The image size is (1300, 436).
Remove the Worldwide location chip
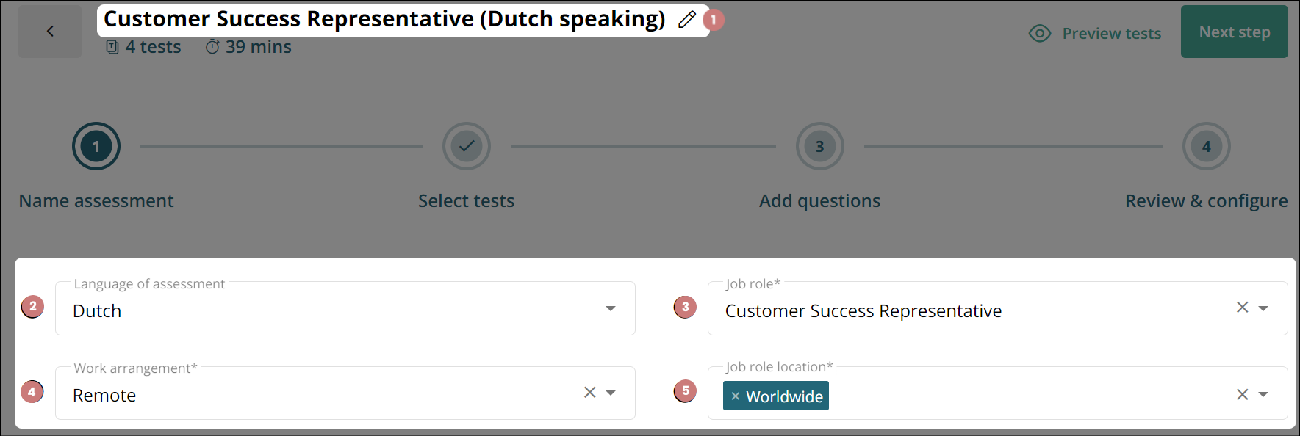[x=736, y=396]
